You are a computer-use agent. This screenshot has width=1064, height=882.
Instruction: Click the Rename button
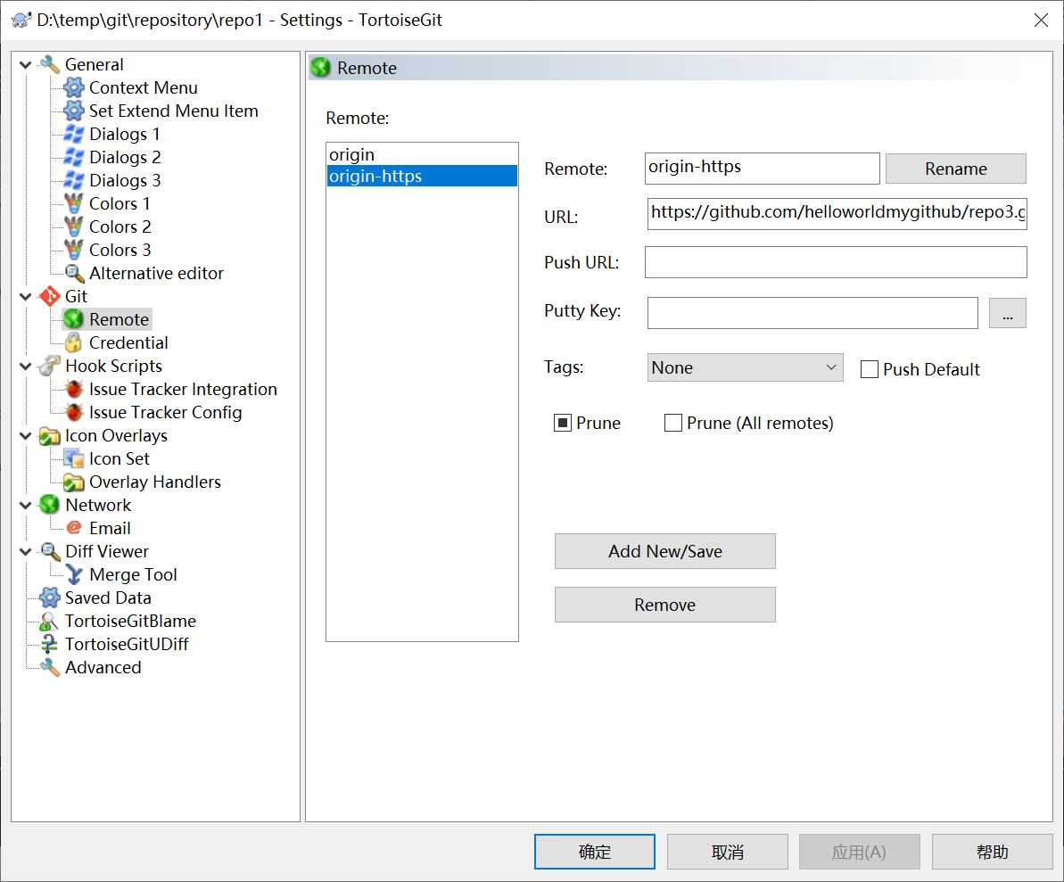tap(955, 169)
